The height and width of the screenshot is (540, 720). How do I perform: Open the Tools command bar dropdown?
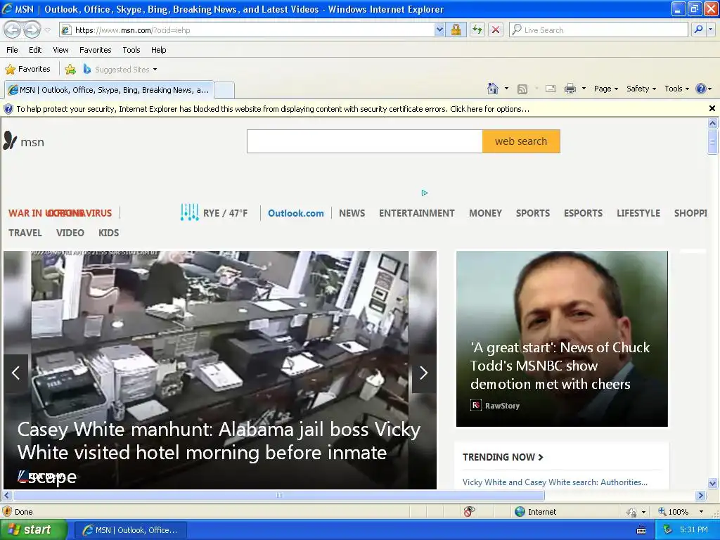tap(677, 89)
